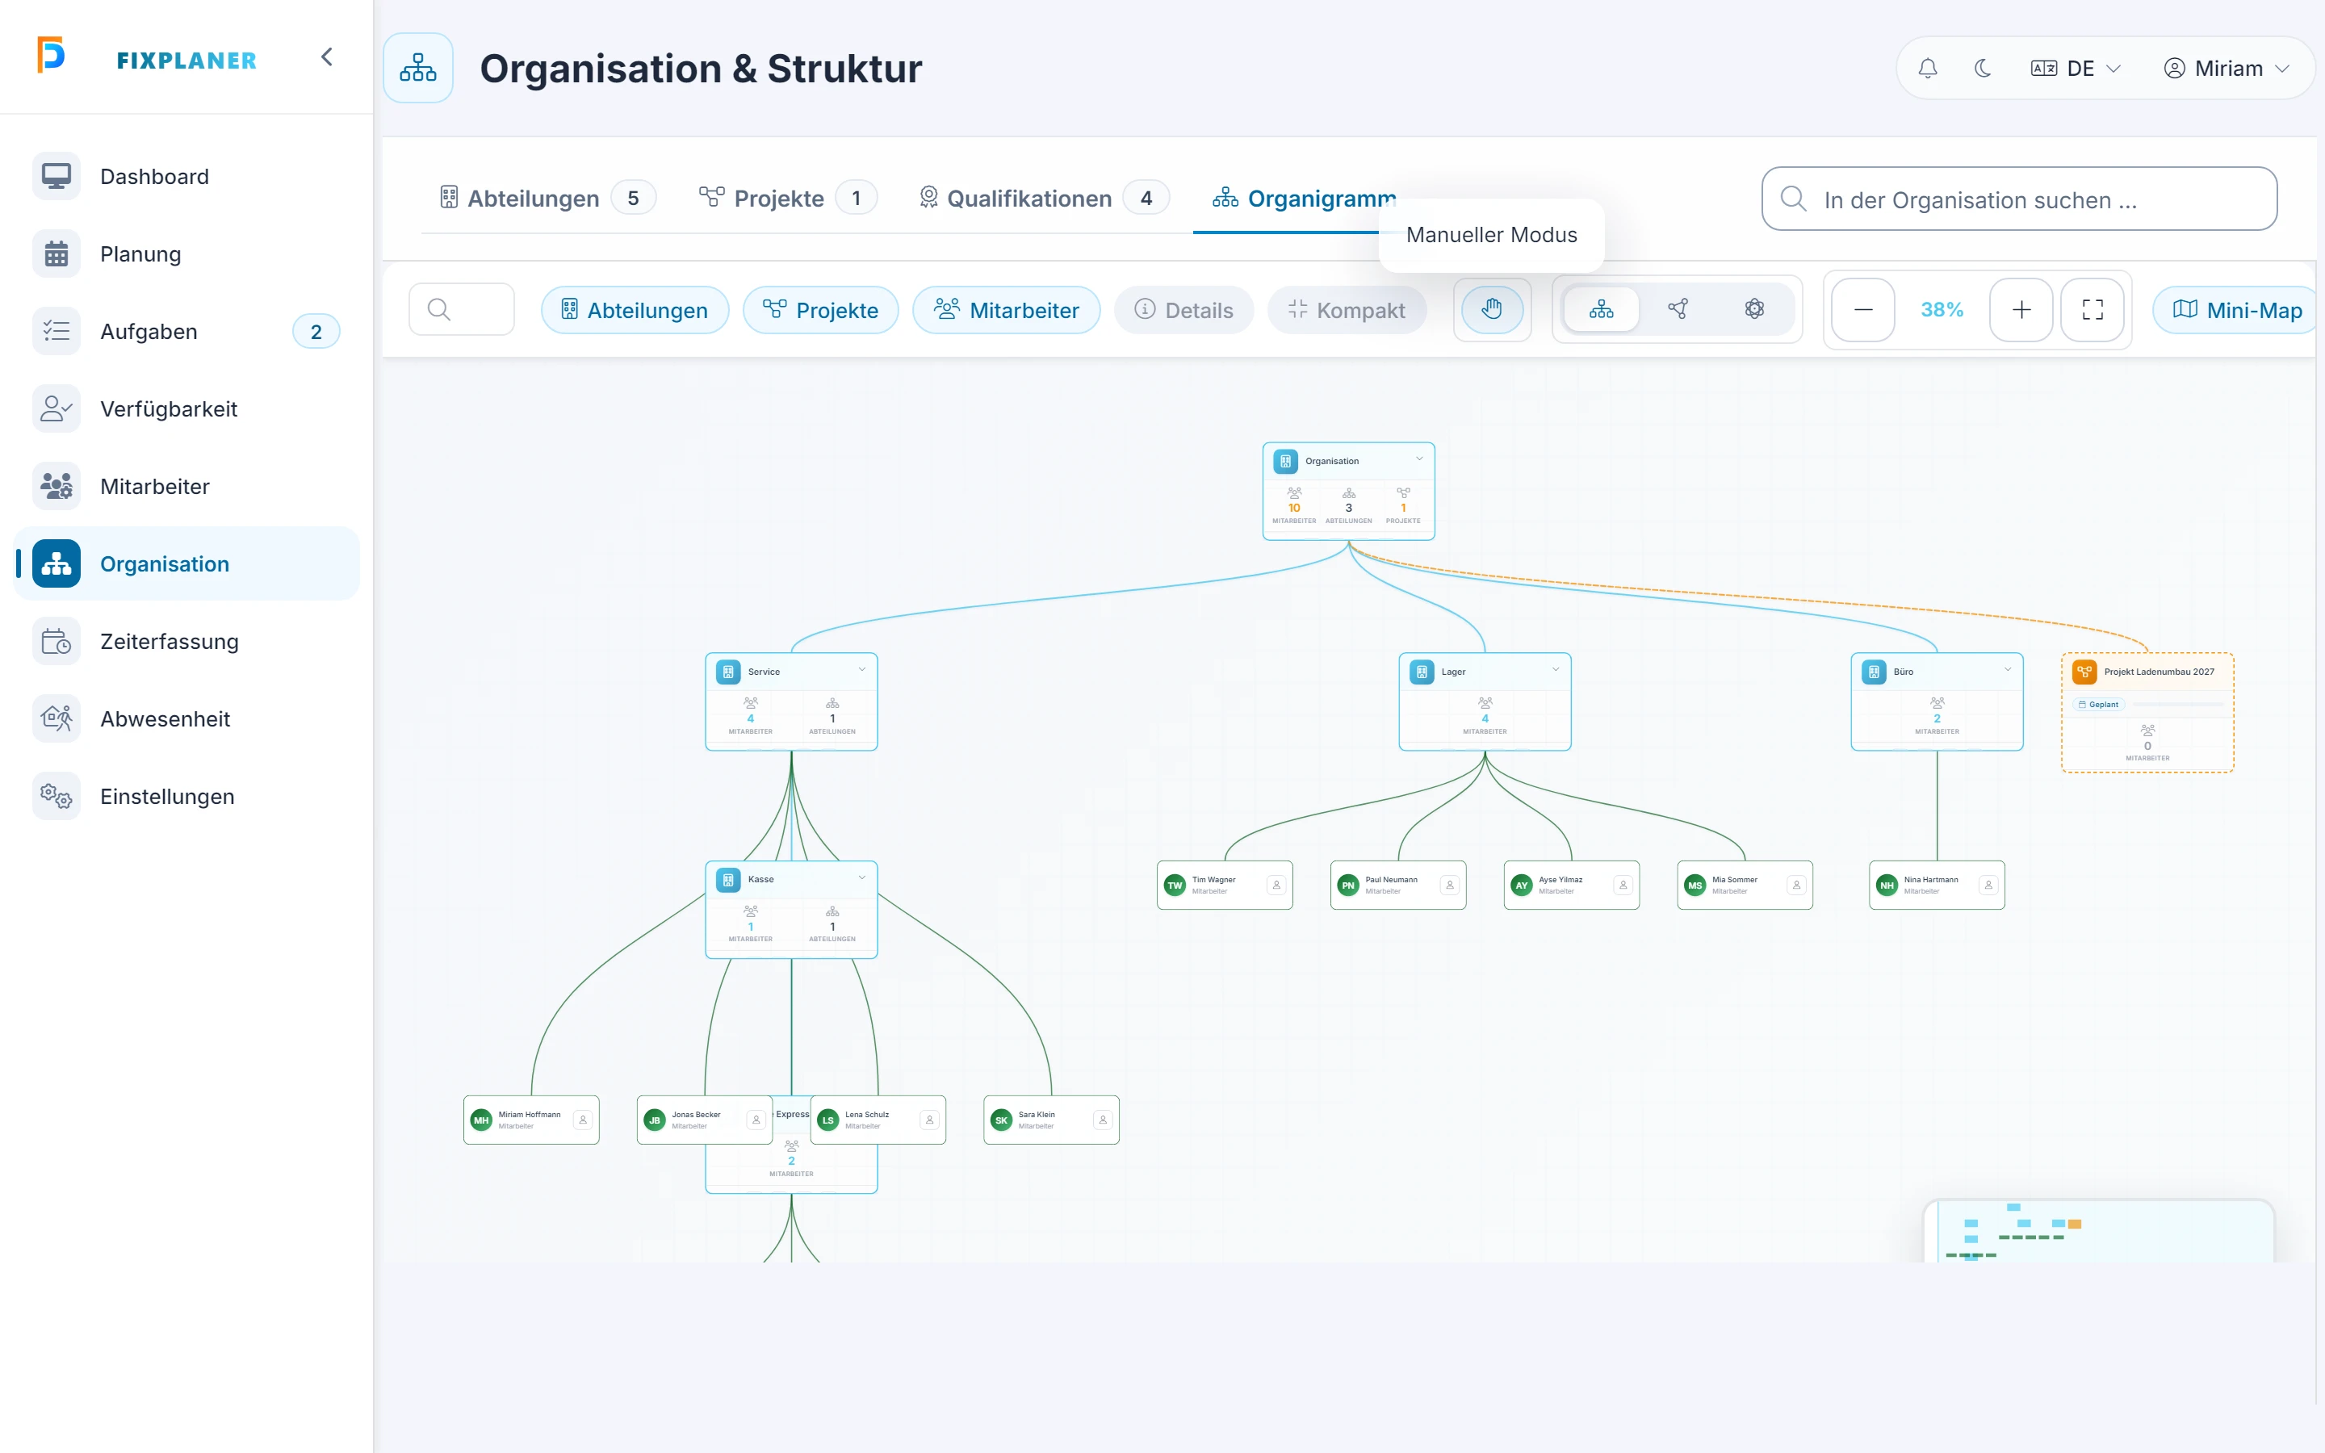Toggle manual mode hand icon
This screenshot has height=1453, width=2325.
pyautogui.click(x=1491, y=309)
